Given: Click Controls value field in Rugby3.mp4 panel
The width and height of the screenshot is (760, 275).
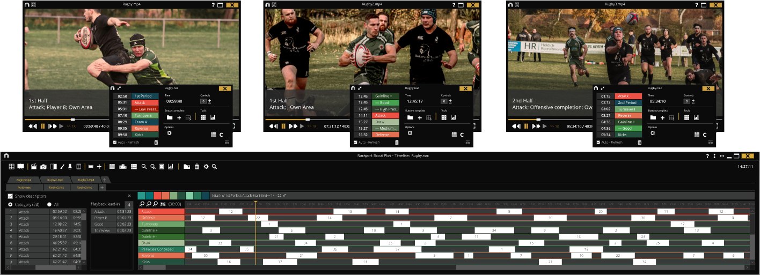Looking at the screenshot, I should tap(688, 101).
